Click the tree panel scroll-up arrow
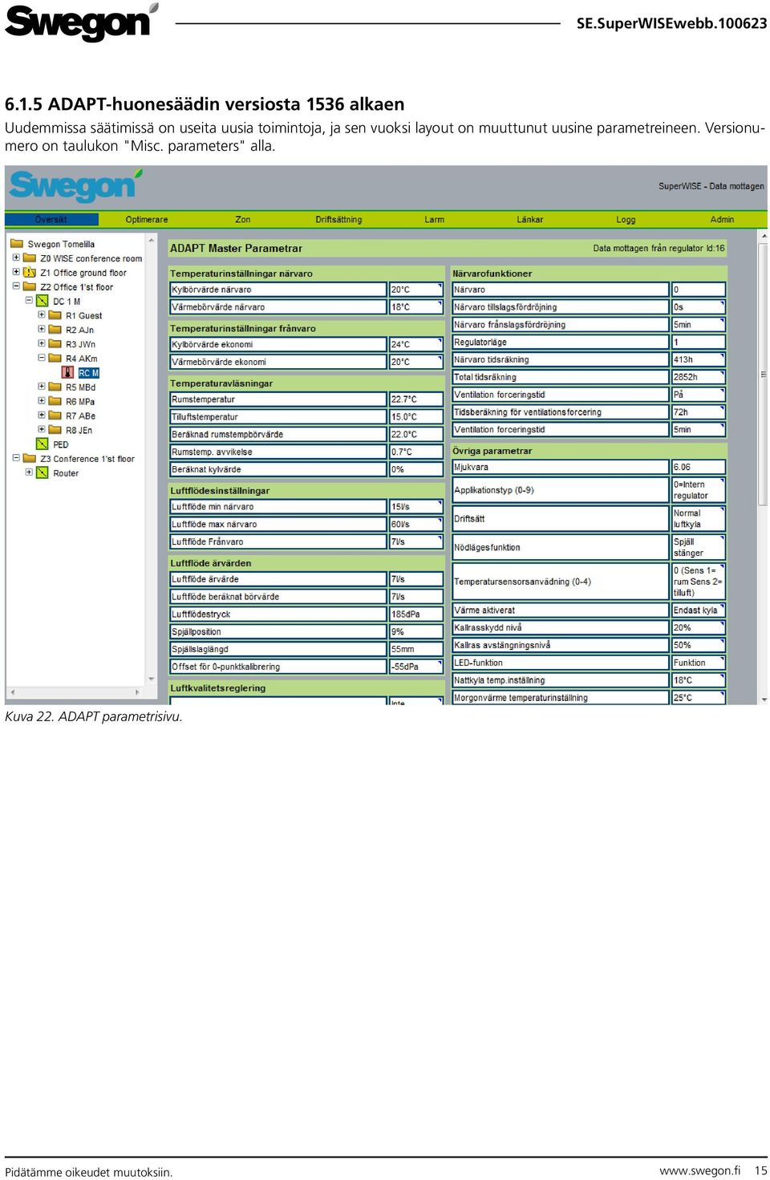This screenshot has width=770, height=1180. [x=152, y=239]
